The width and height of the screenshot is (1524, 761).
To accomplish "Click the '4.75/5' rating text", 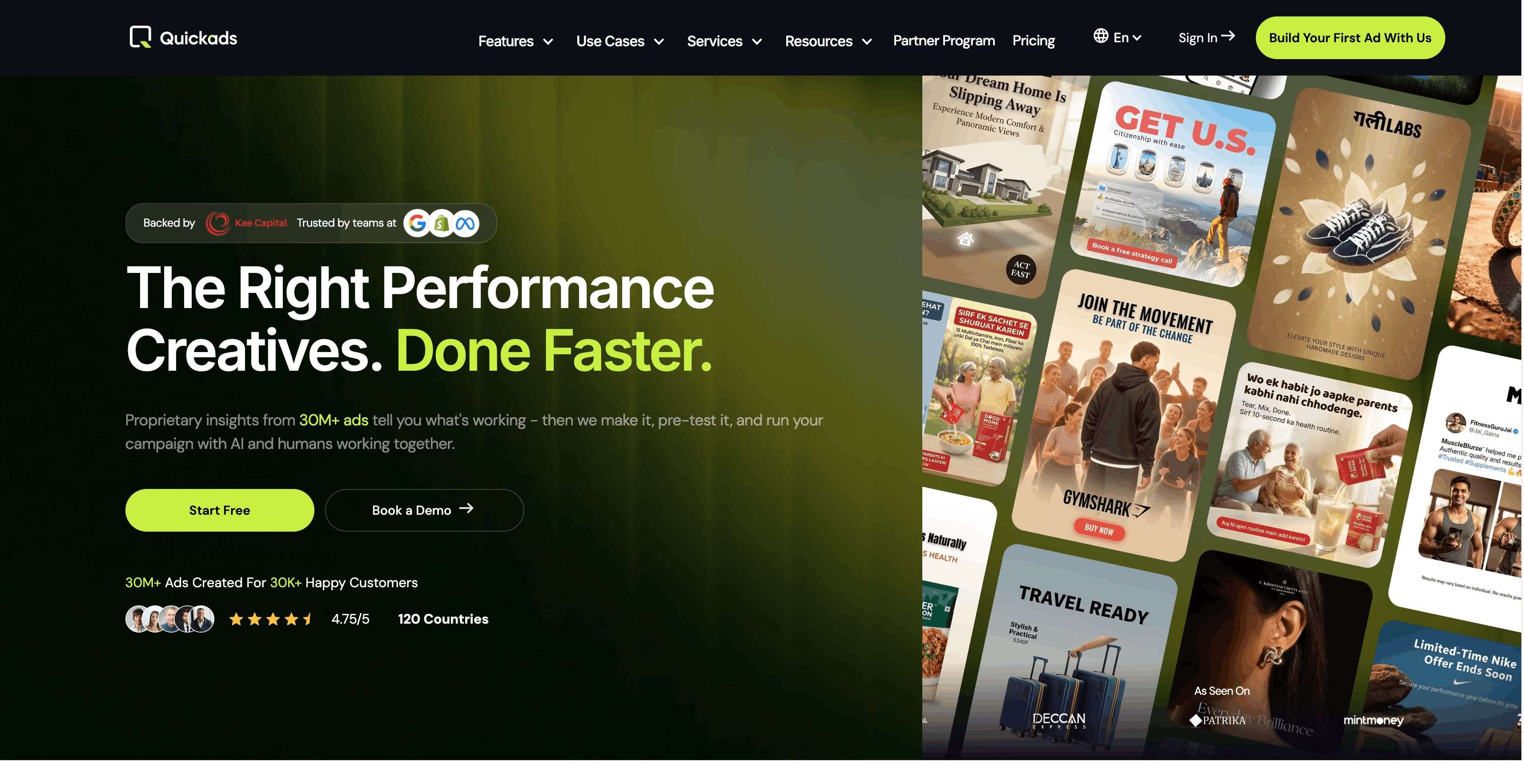I will click(x=350, y=619).
